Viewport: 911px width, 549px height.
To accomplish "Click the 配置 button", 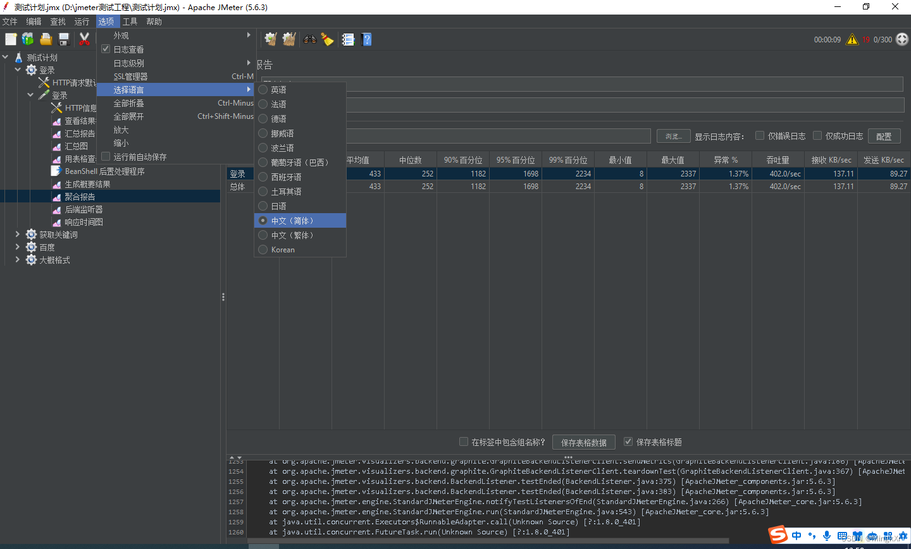I will pyautogui.click(x=884, y=136).
